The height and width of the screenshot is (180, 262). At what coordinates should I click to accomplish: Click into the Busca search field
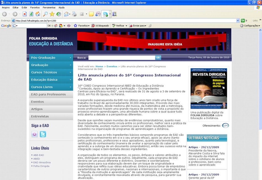coord(122,58)
